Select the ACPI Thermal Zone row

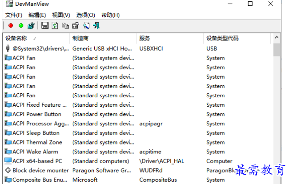138,142
